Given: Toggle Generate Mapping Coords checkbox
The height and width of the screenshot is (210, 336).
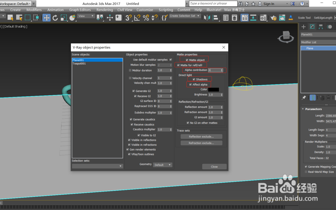Looking at the screenshot, I should [306, 167].
